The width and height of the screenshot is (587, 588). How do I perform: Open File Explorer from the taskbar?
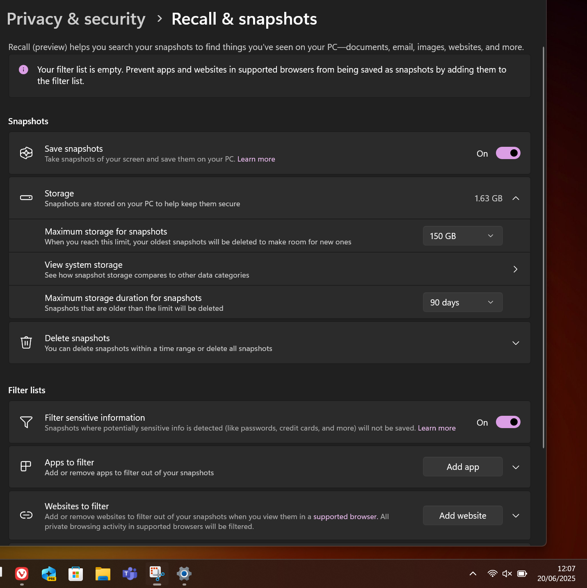tap(103, 574)
